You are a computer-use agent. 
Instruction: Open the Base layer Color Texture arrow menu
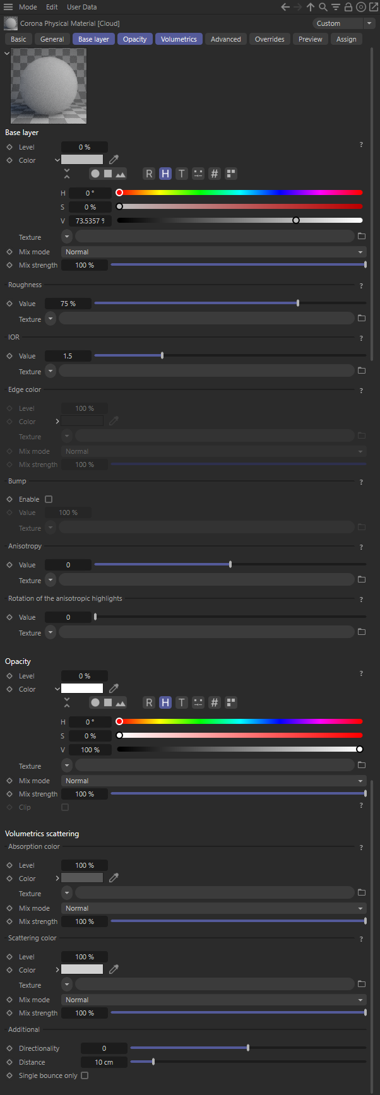tap(67, 237)
